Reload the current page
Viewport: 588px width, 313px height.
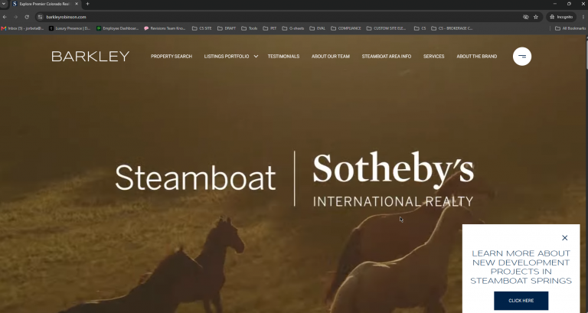27,17
